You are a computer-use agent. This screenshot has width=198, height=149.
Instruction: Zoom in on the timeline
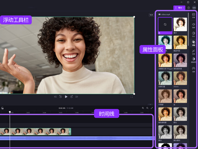point(143,108)
